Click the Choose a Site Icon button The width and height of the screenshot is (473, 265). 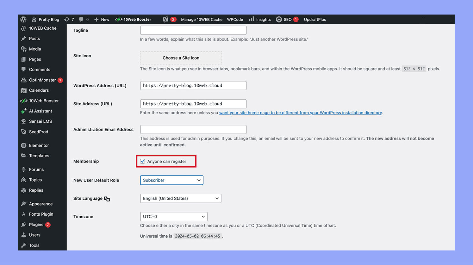coord(181,58)
